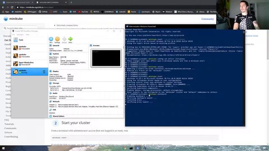Click the Audio section header in VM details
This screenshot has height=151, width=269.
pyautogui.click(x=55, y=93)
